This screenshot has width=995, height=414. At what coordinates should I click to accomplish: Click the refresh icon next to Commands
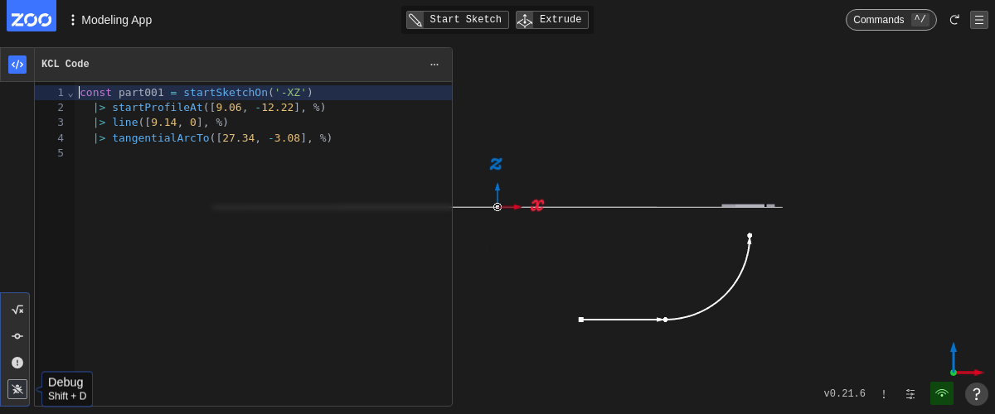(954, 20)
